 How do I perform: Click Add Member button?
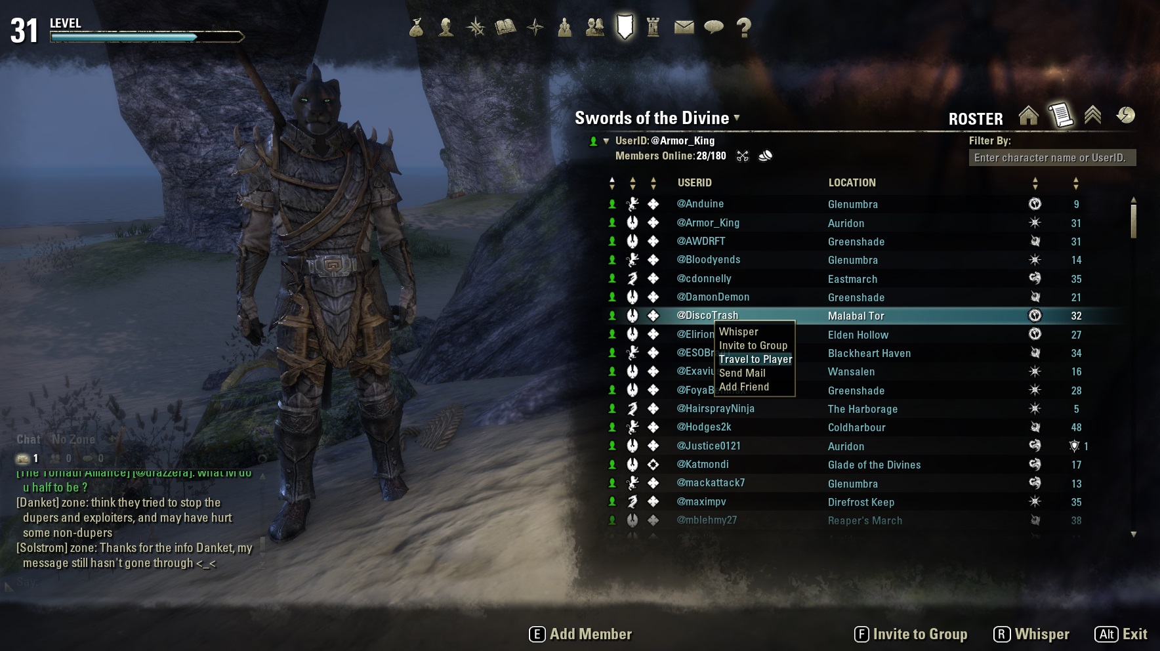581,634
